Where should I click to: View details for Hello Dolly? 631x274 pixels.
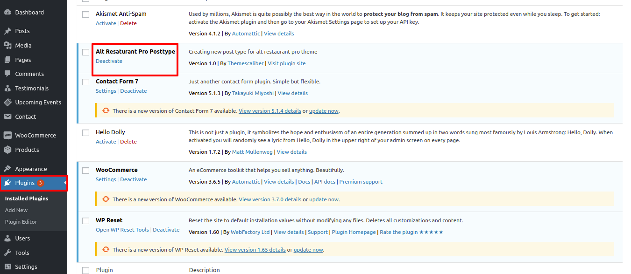pos(292,152)
